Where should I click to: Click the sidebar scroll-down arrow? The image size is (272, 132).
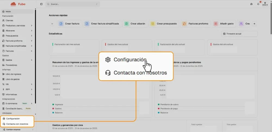(35, 114)
